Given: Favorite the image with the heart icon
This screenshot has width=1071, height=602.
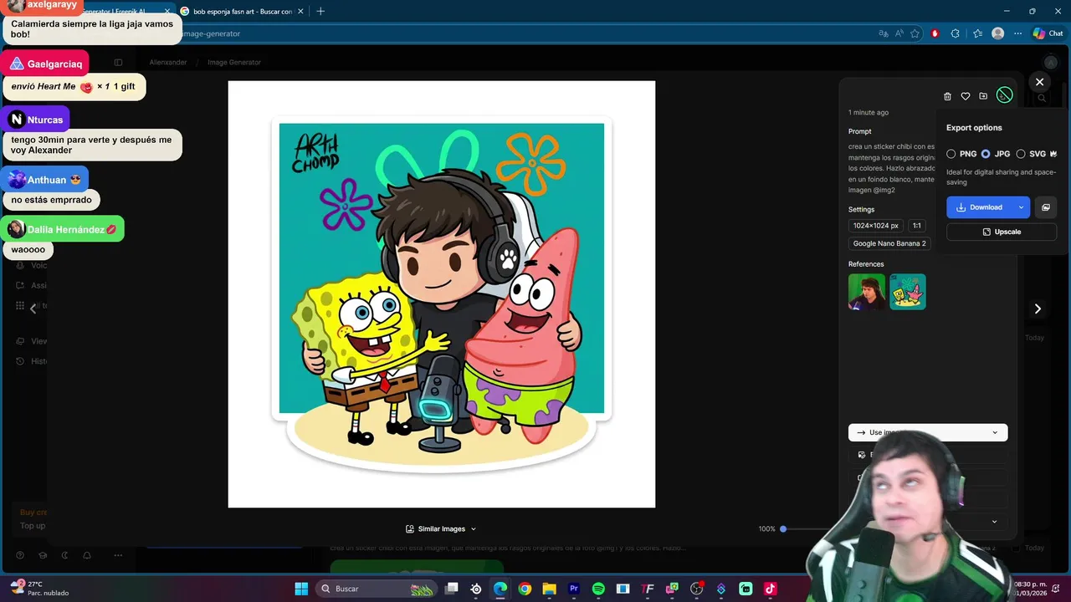Looking at the screenshot, I should (x=965, y=96).
